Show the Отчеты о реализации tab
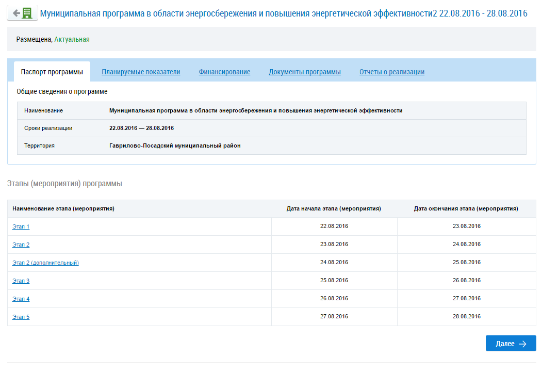The width and height of the screenshot is (542, 373). [392, 72]
